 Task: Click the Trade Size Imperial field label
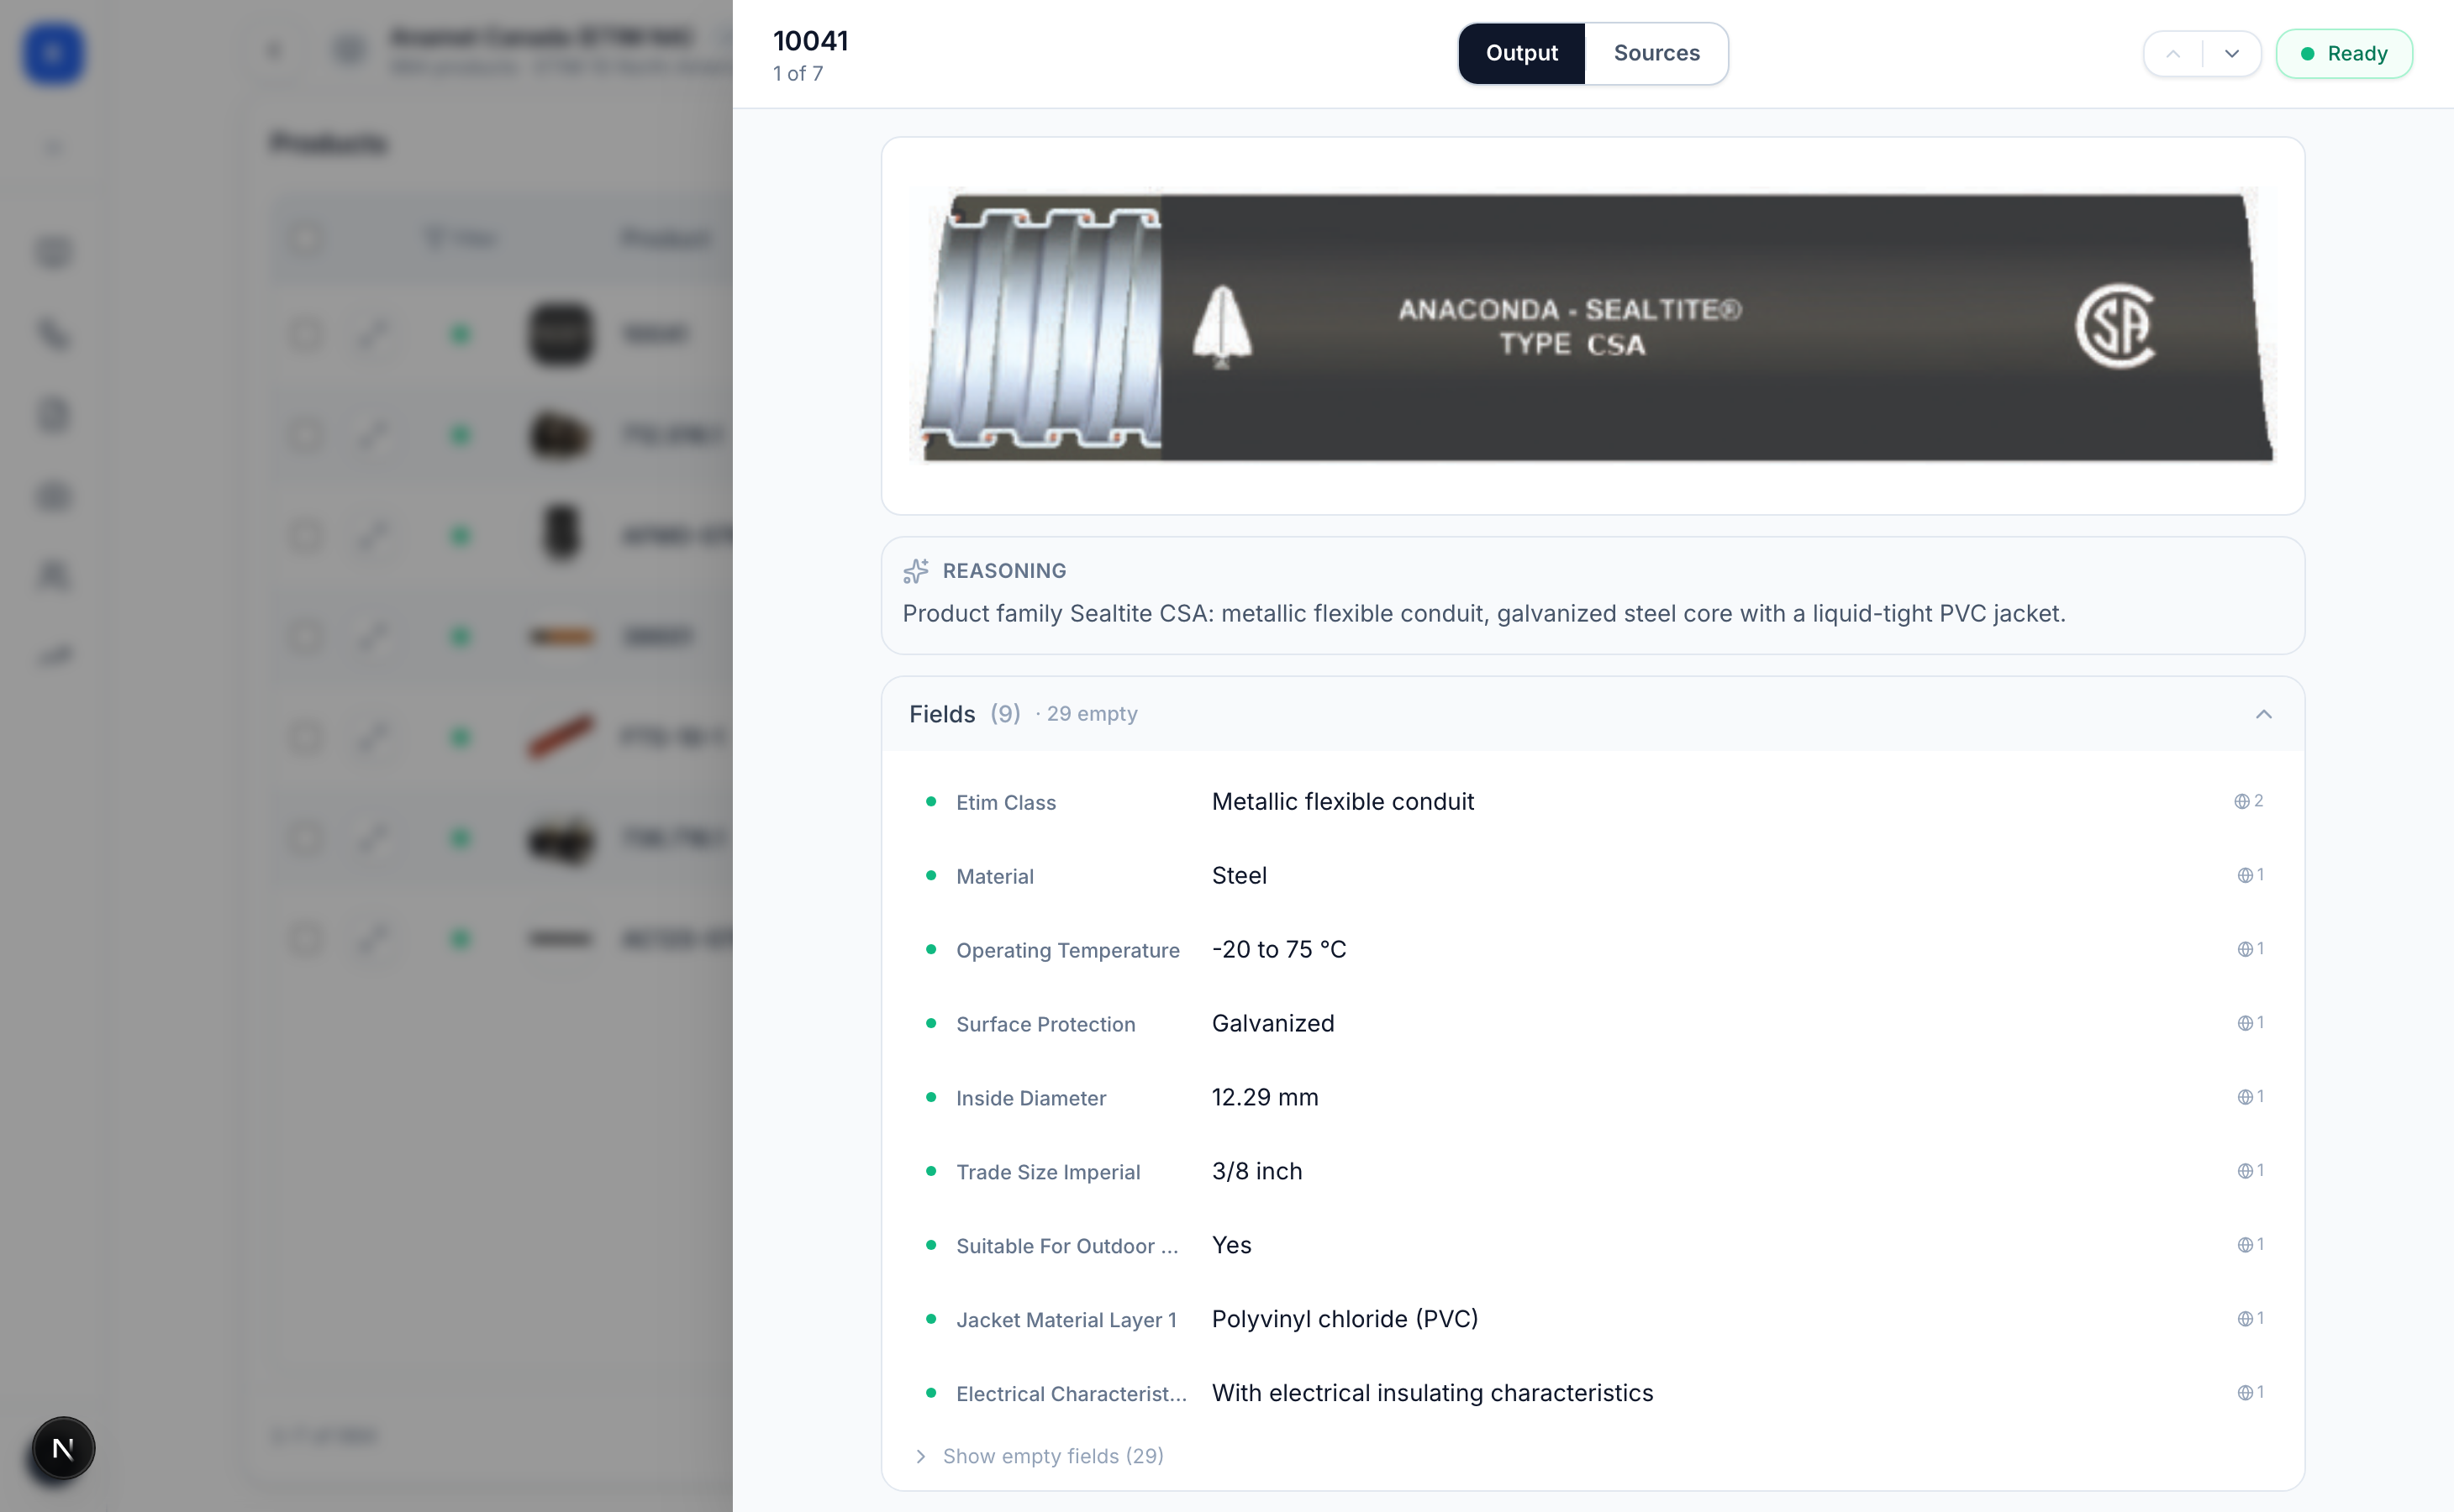[1047, 1173]
